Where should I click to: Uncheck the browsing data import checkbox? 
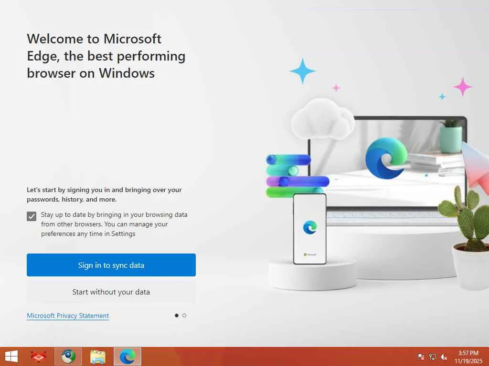tap(32, 216)
